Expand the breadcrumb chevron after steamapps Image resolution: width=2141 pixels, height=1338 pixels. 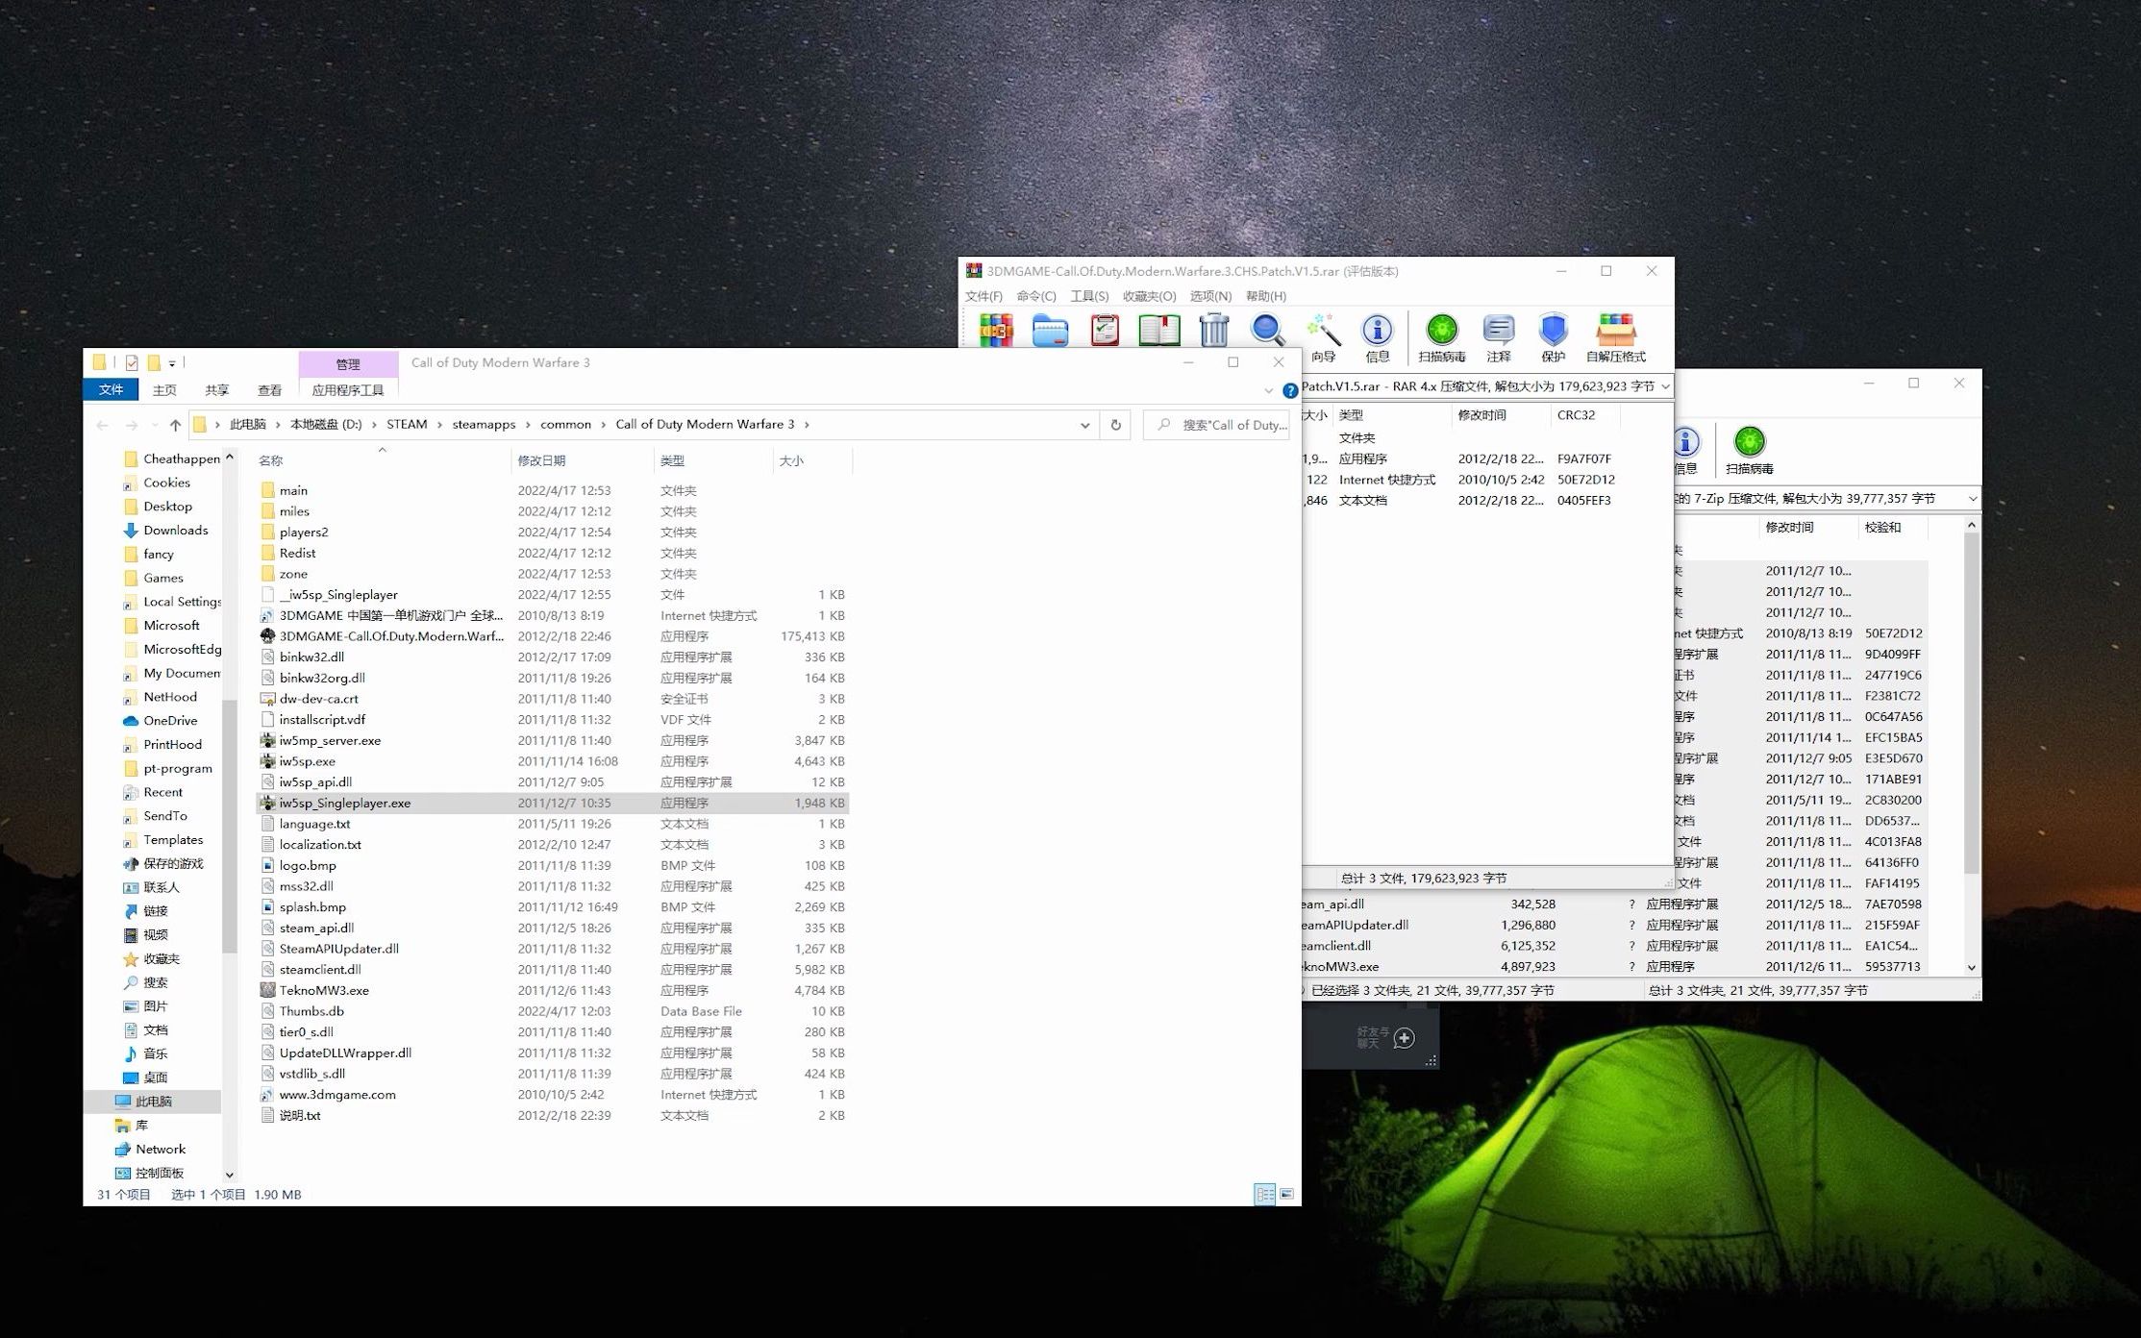528,424
